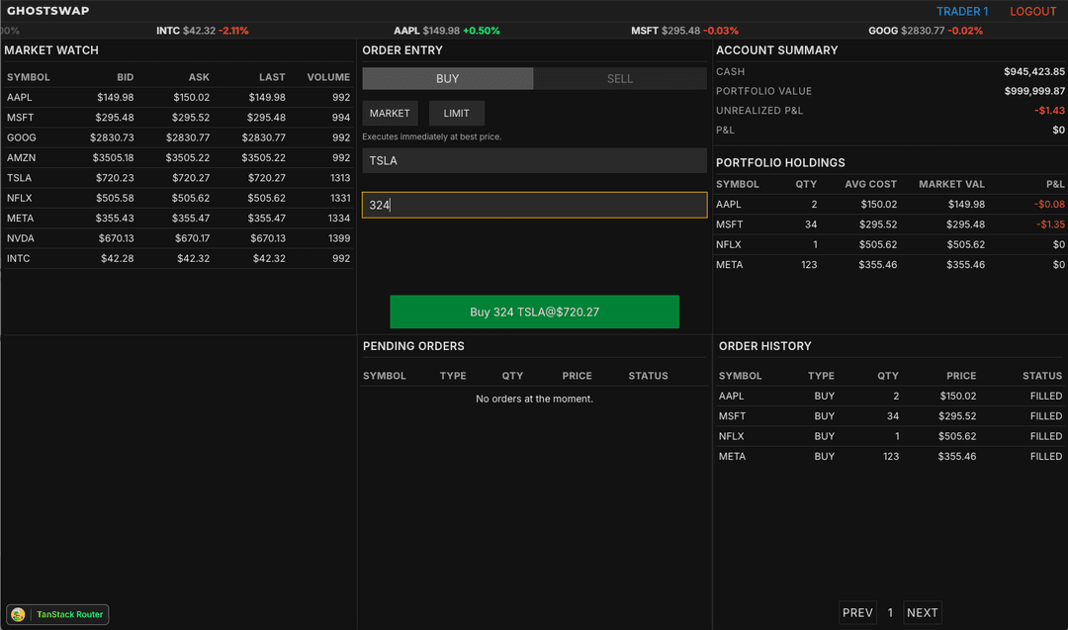1068x630 pixels.
Task: Click the quantity input showing 324
Action: pyautogui.click(x=534, y=203)
